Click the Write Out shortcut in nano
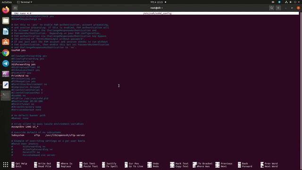 point(44,163)
